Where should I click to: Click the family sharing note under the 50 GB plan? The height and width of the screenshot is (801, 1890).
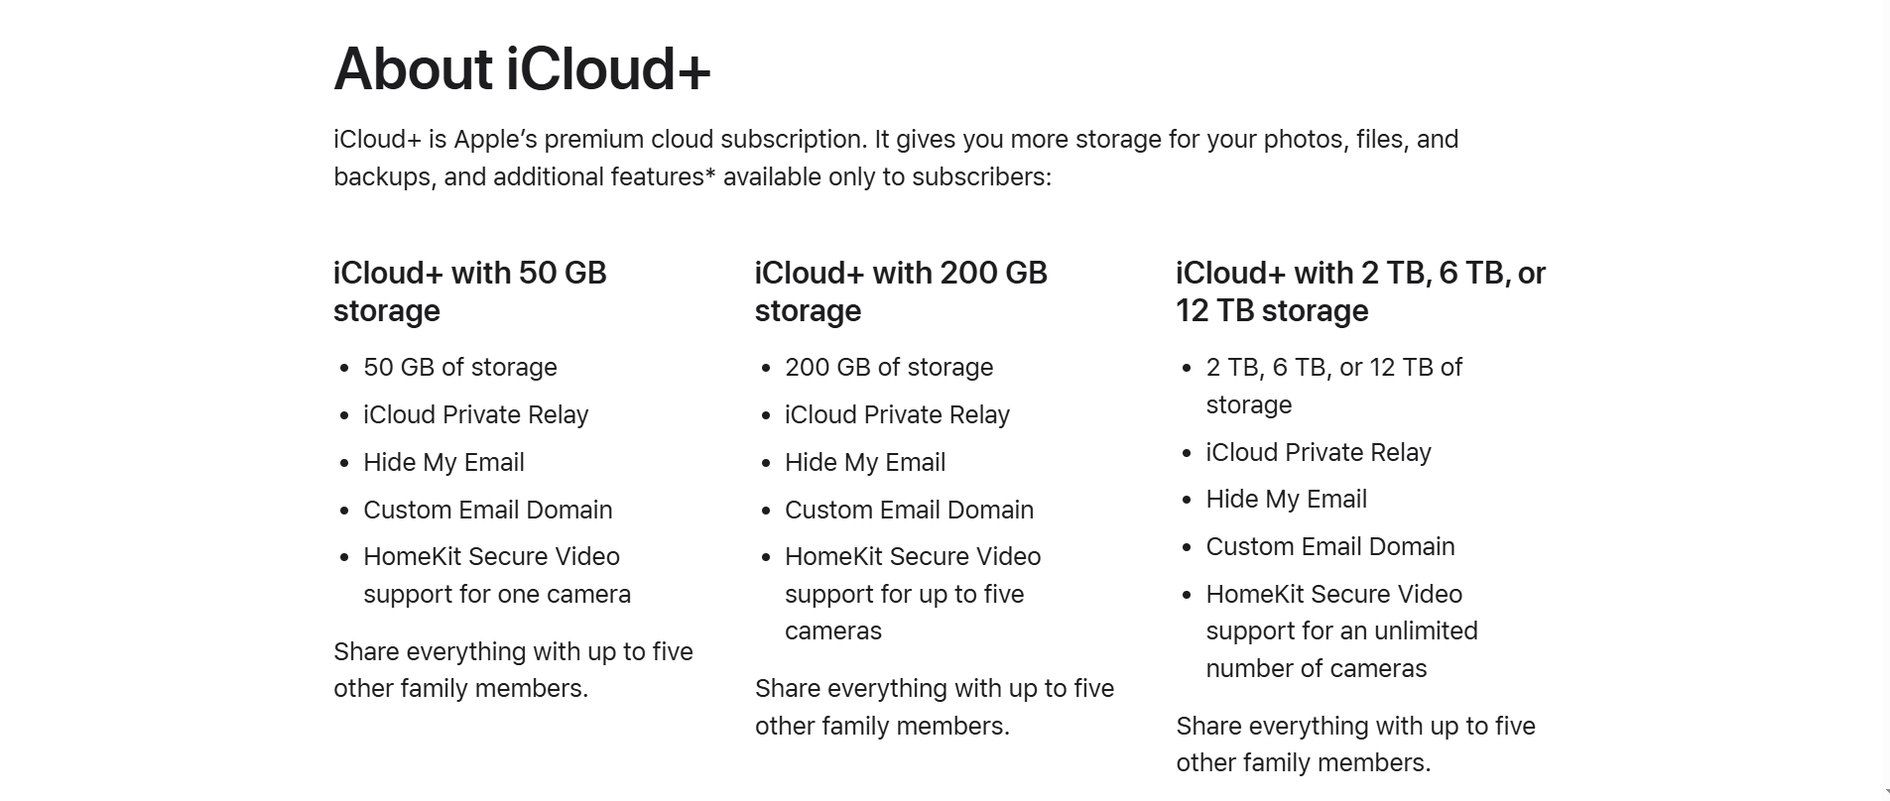513,669
